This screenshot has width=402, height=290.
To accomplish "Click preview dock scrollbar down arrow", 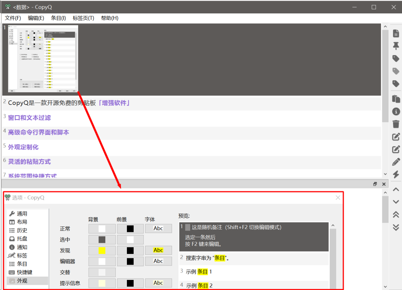I will pos(385,287).
